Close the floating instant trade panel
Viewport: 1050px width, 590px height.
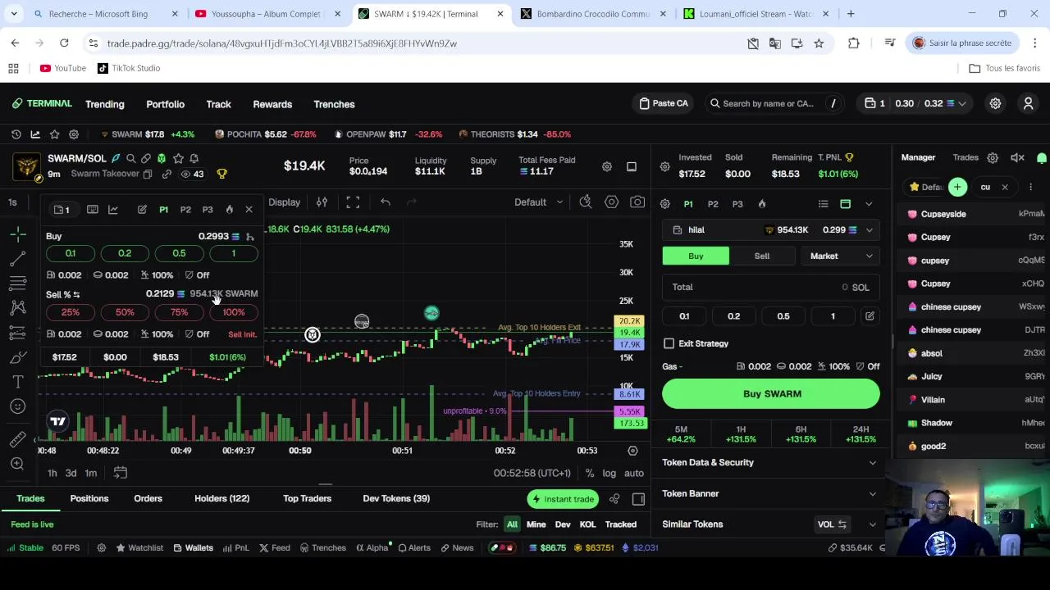249,210
